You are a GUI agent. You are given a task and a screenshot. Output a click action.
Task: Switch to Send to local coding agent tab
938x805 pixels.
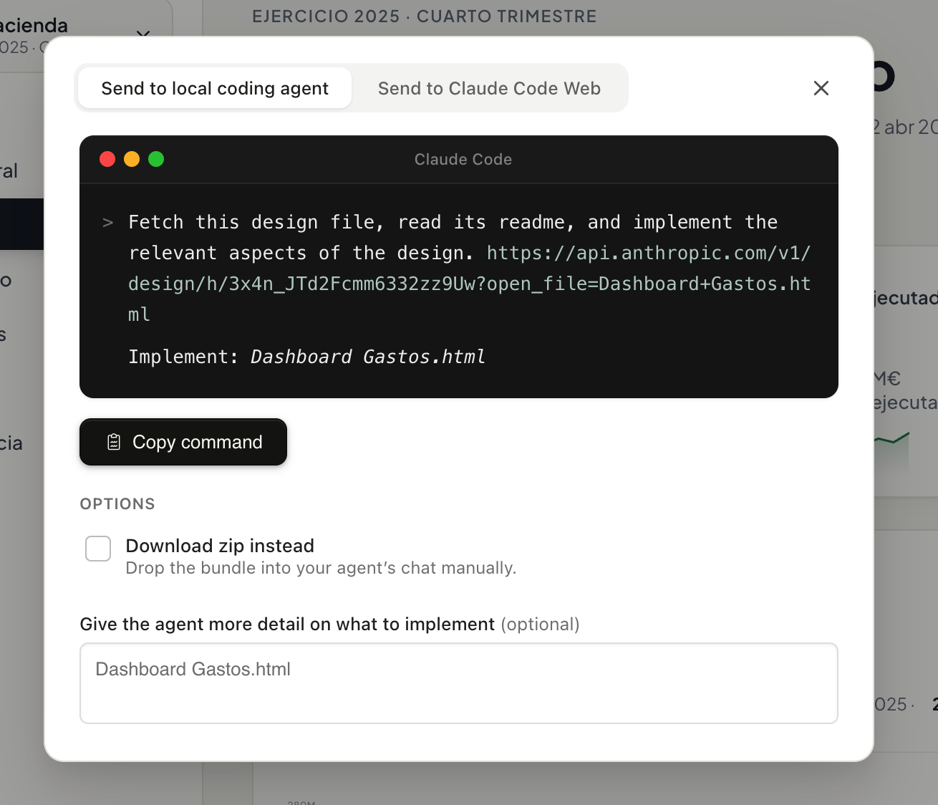tap(215, 88)
